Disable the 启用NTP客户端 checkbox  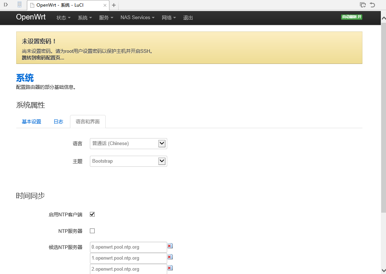pos(92,214)
